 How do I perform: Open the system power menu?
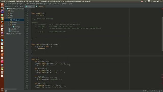(x=161, y=1)
